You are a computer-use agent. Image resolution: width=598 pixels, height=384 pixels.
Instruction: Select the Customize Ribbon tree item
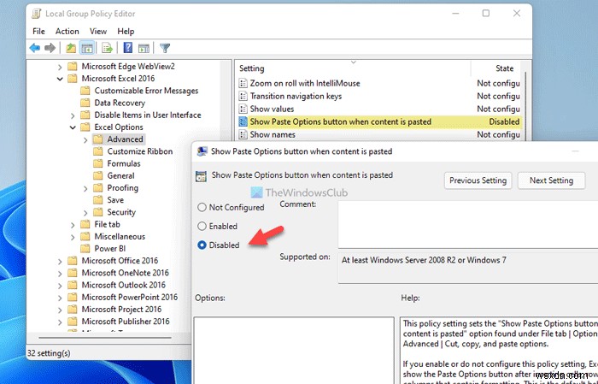pyautogui.click(x=139, y=151)
